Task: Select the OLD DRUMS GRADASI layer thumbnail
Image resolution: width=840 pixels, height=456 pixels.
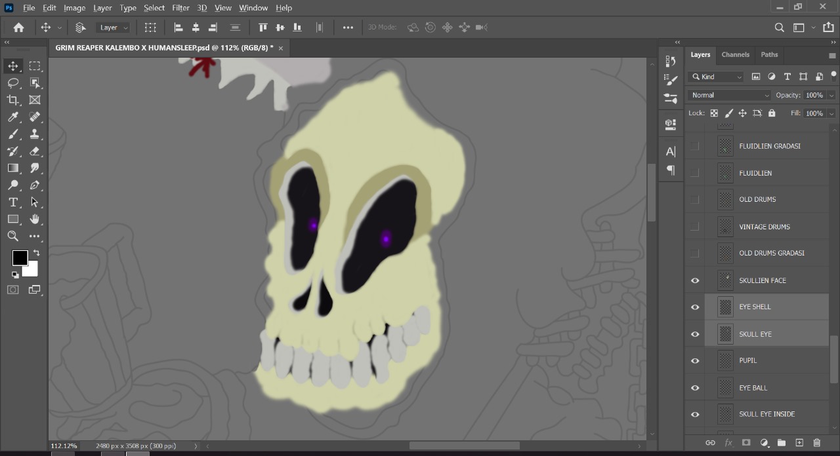Action: click(725, 253)
